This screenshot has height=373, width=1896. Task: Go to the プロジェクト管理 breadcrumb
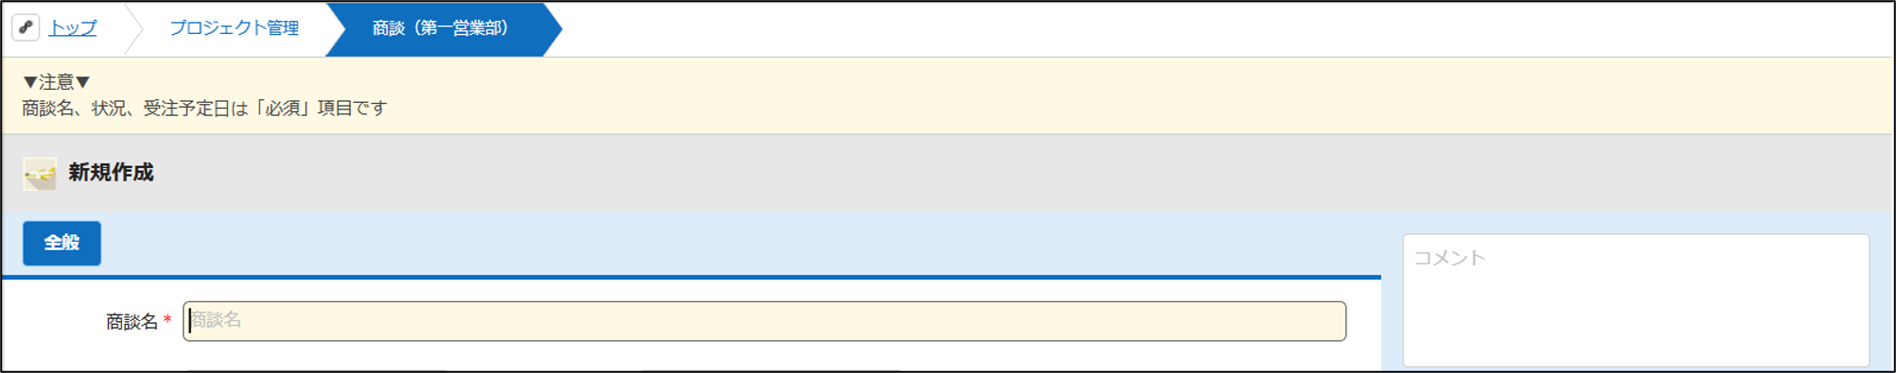[x=234, y=28]
